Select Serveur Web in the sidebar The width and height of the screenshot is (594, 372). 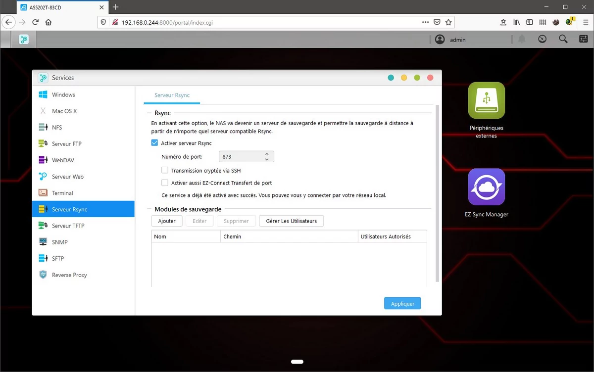coord(83,176)
